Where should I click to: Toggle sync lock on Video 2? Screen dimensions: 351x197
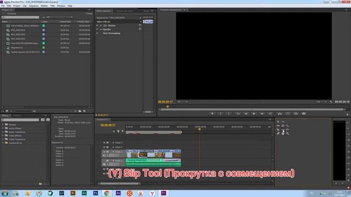coord(107,147)
